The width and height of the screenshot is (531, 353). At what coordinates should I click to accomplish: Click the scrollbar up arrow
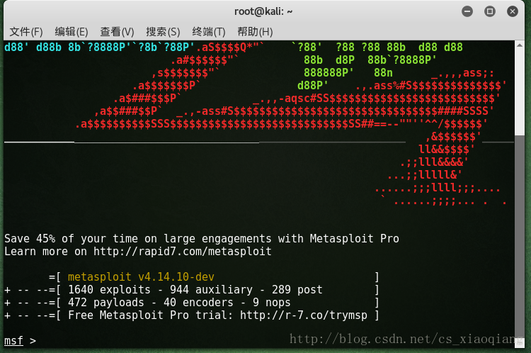click(x=520, y=45)
